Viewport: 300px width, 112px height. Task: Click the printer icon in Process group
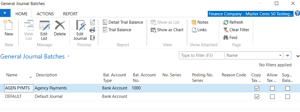(x=93, y=30)
